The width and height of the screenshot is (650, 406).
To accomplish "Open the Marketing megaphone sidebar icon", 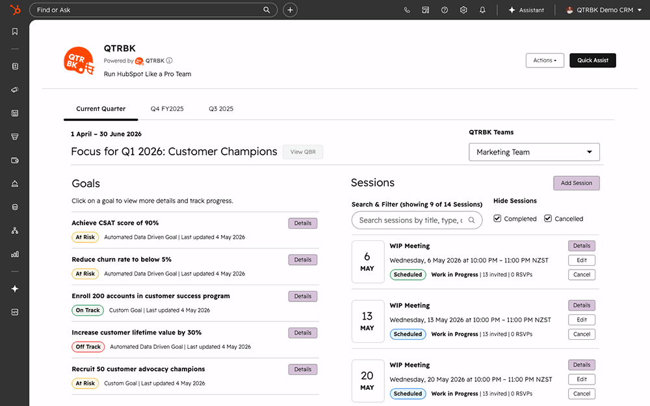I will (x=15, y=90).
